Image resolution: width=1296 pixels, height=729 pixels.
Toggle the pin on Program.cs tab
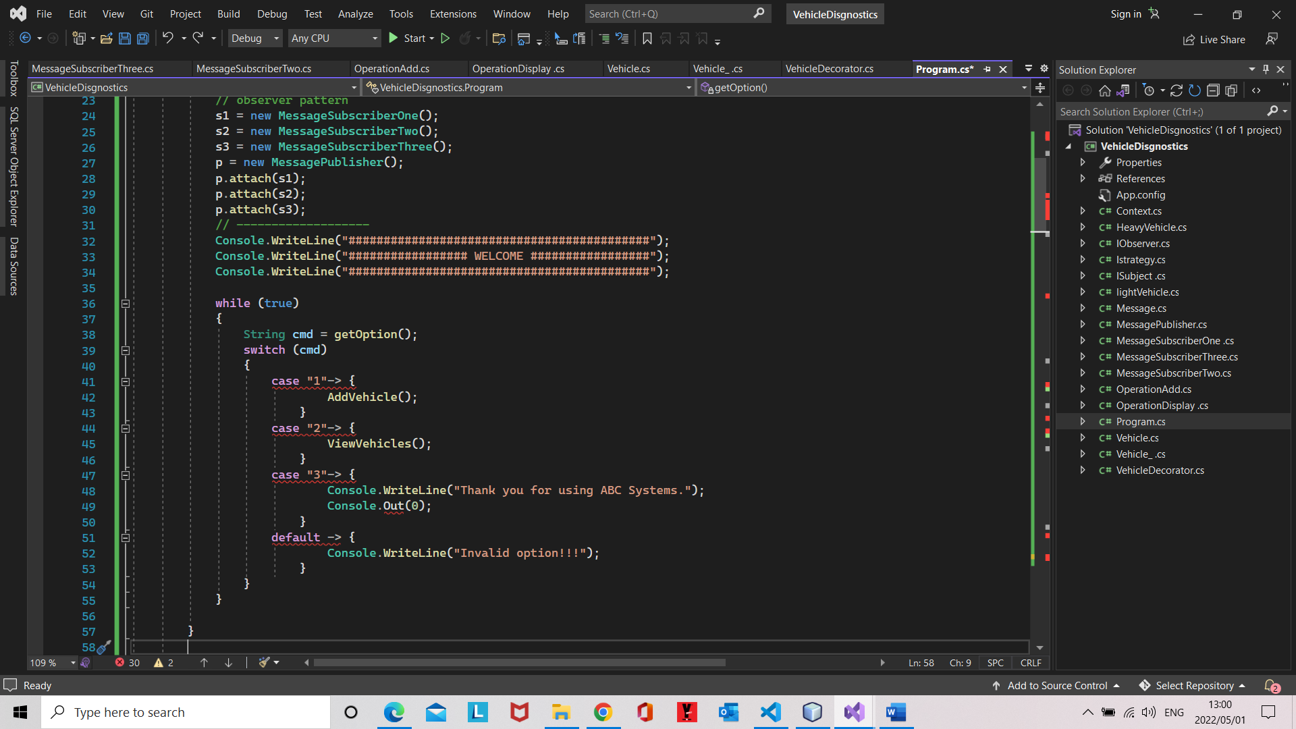[x=988, y=69]
